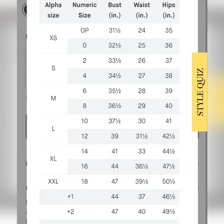This screenshot has width=224, height=224.
Task: Click the XL alpha size cell
Action: pos(53,159)
